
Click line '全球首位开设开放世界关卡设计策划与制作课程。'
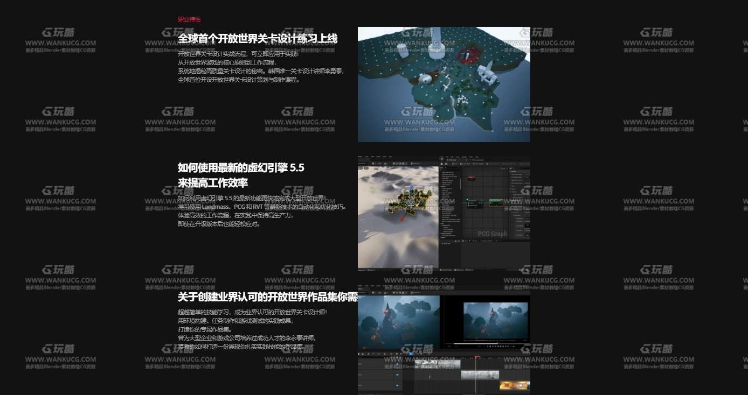pyautogui.click(x=239, y=80)
